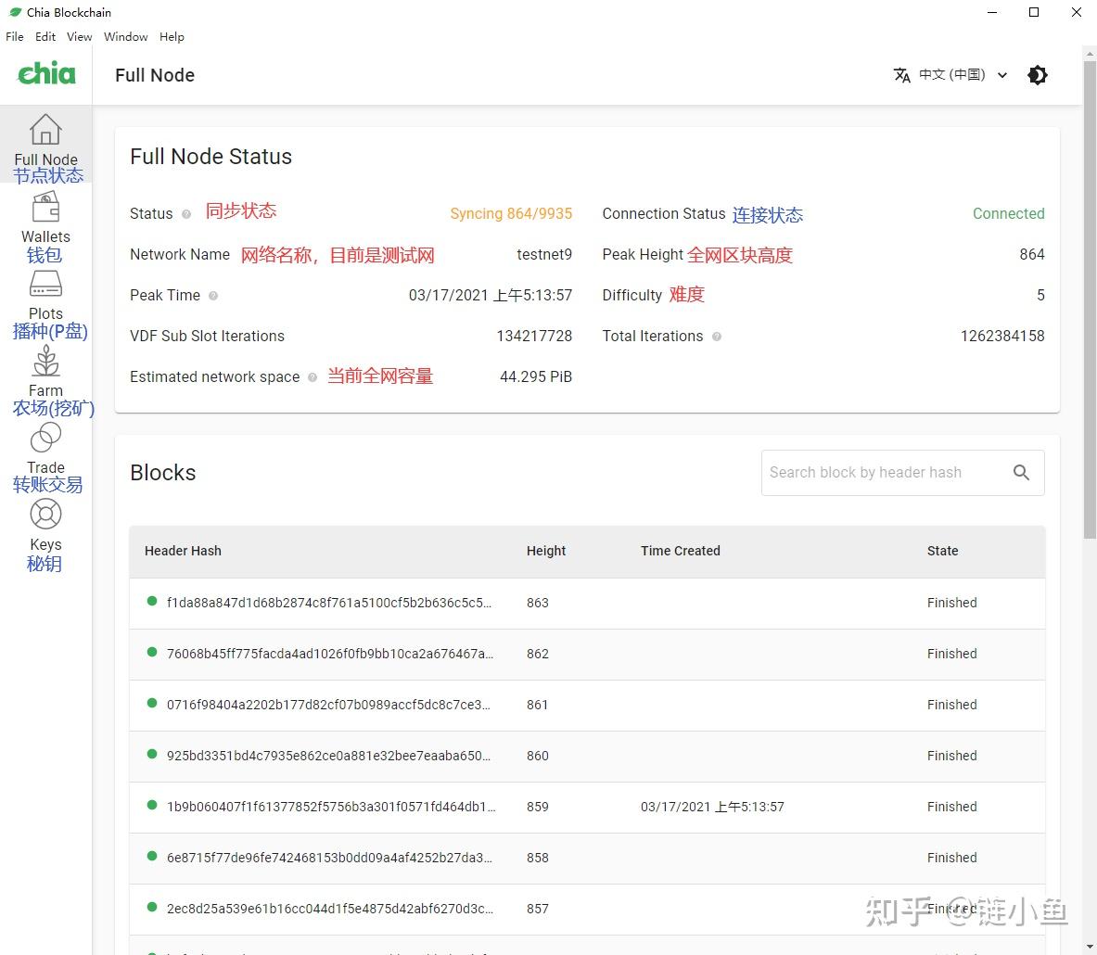Select block row with height 859
This screenshot has height=955, width=1097.
tap(331, 807)
